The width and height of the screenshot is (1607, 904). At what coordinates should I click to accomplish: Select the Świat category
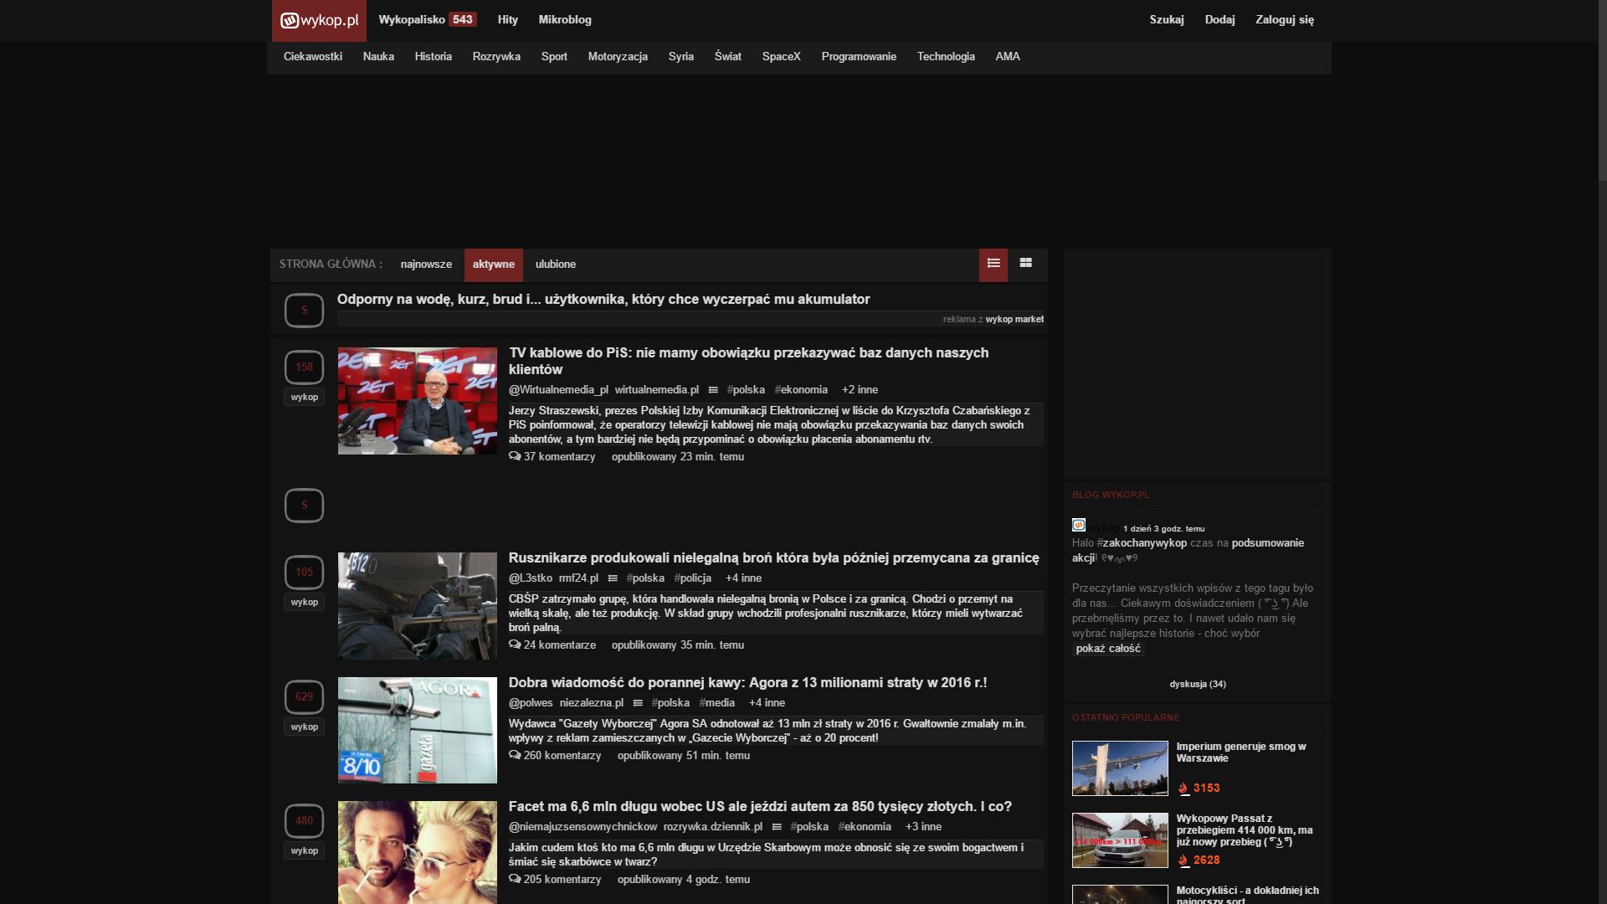(727, 56)
